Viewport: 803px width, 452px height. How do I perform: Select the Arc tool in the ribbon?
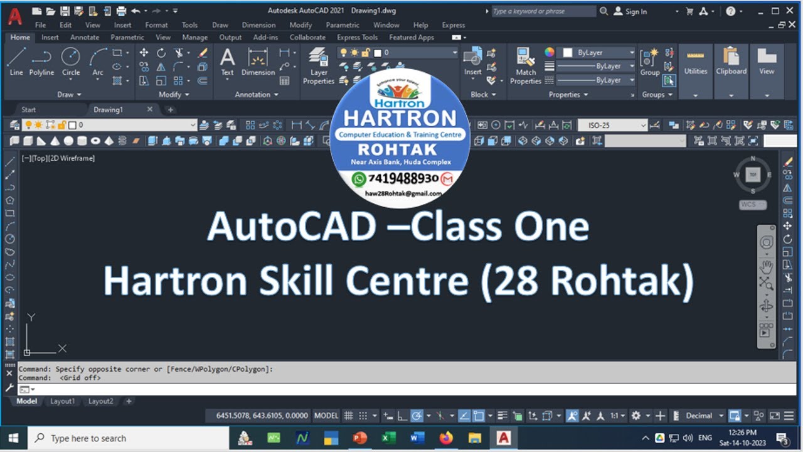98,62
